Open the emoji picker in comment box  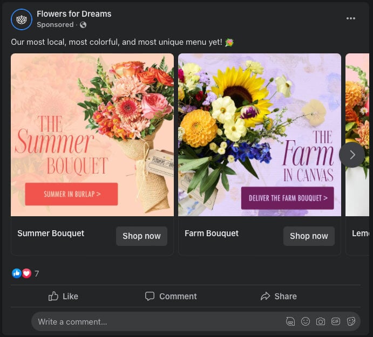[x=306, y=322]
